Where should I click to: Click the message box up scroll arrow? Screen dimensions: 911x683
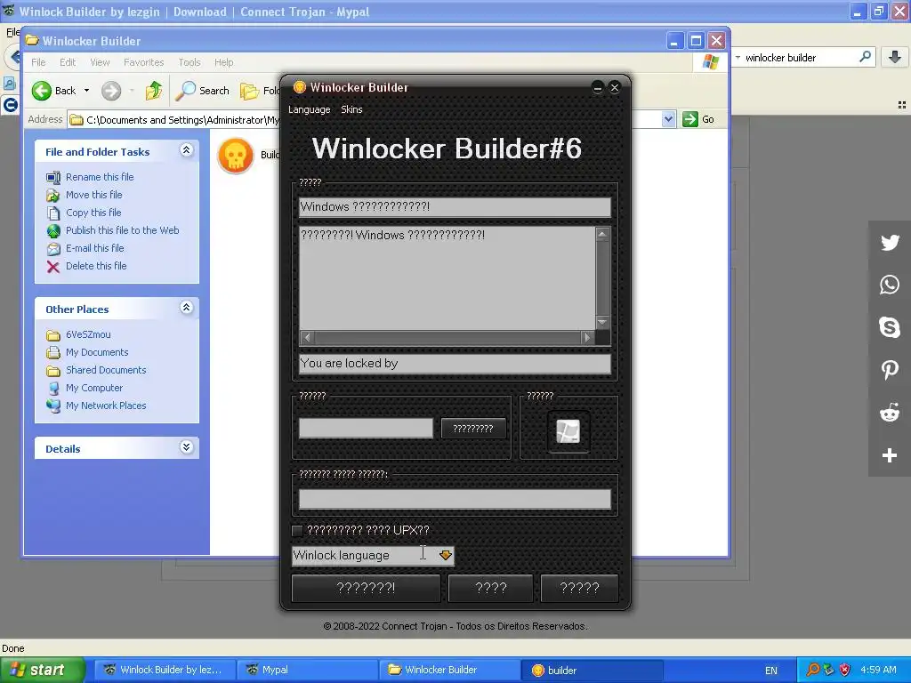[x=602, y=234]
